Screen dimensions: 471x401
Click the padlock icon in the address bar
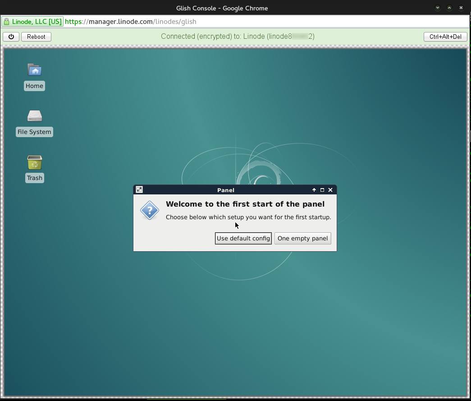[x=6, y=21]
